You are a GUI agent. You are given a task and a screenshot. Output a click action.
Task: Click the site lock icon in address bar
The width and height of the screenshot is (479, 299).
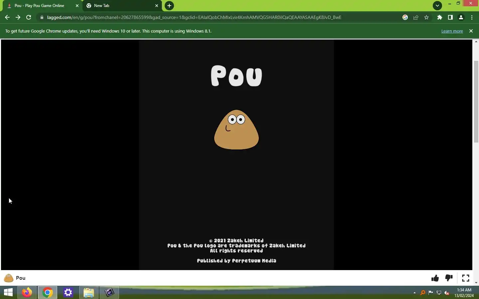42,17
